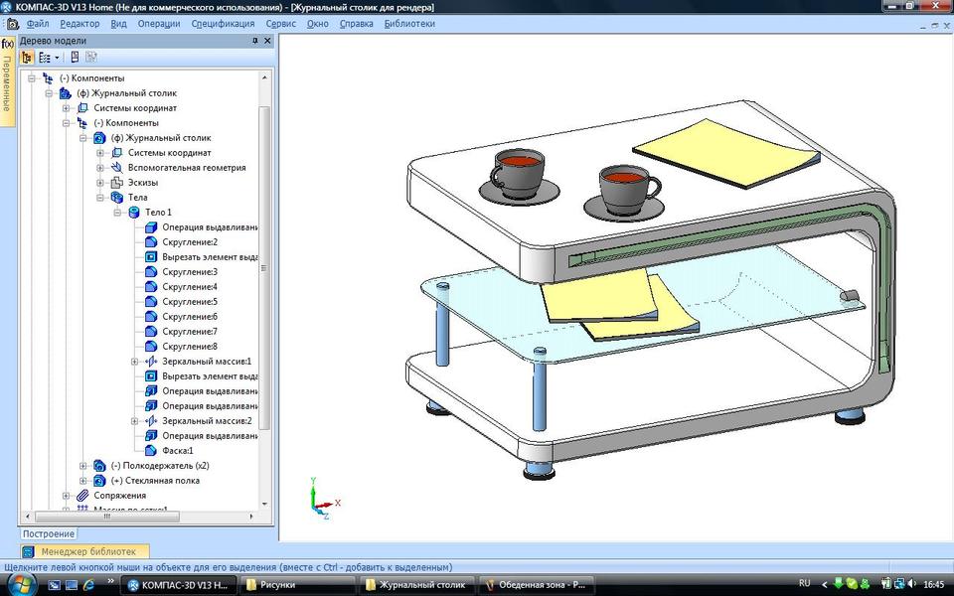Click the horizontal scrollbar below the model tree
The height and width of the screenshot is (596, 954).
pyautogui.click(x=109, y=517)
